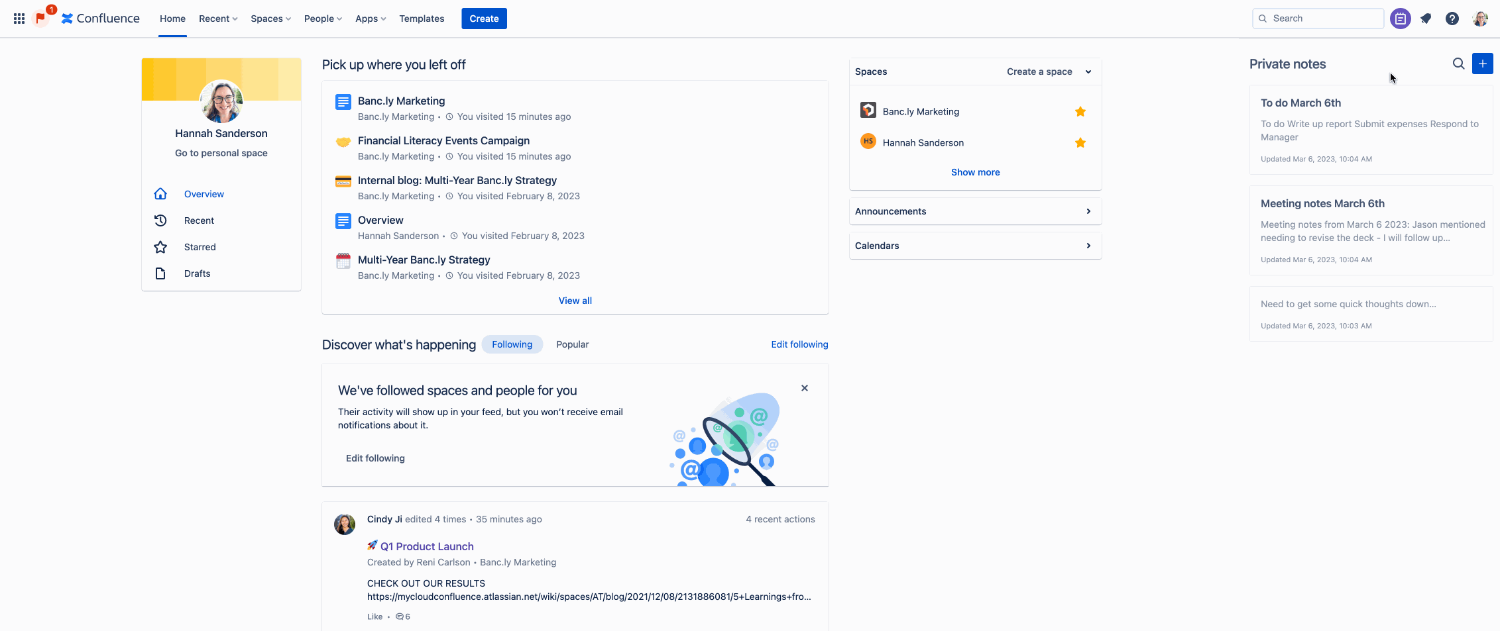Unstar the Banc.ly Marketing space
Screen dimensions: 1500x631
click(1080, 111)
